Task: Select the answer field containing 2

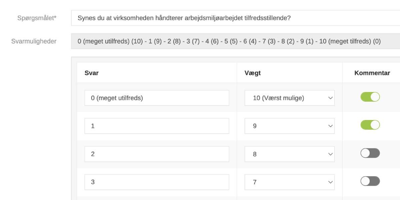Action: (x=157, y=154)
